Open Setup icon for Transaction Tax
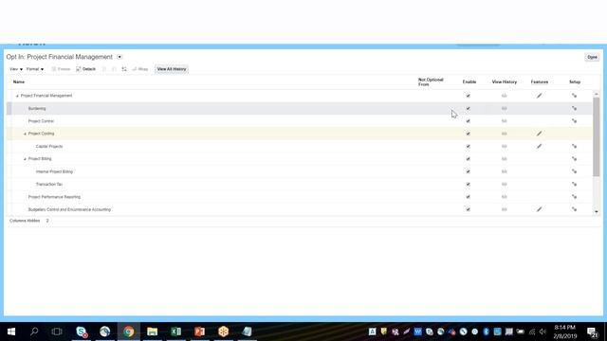607x341 pixels. click(x=574, y=184)
